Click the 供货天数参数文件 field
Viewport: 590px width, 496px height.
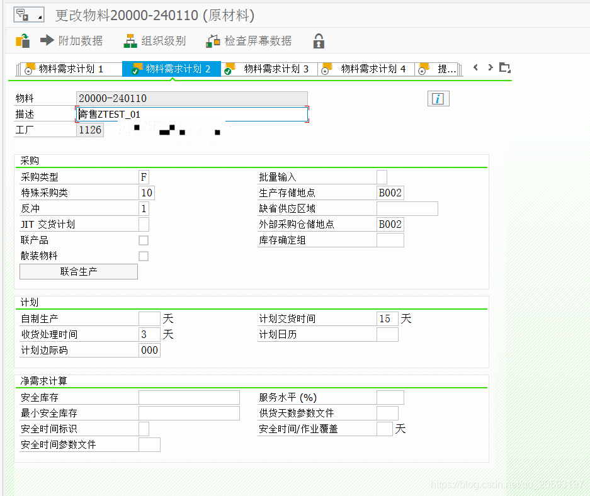tap(387, 414)
